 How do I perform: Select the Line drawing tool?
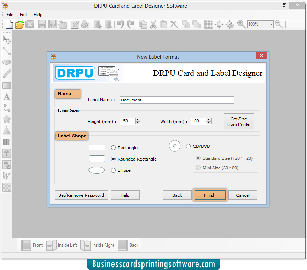click(x=7, y=51)
